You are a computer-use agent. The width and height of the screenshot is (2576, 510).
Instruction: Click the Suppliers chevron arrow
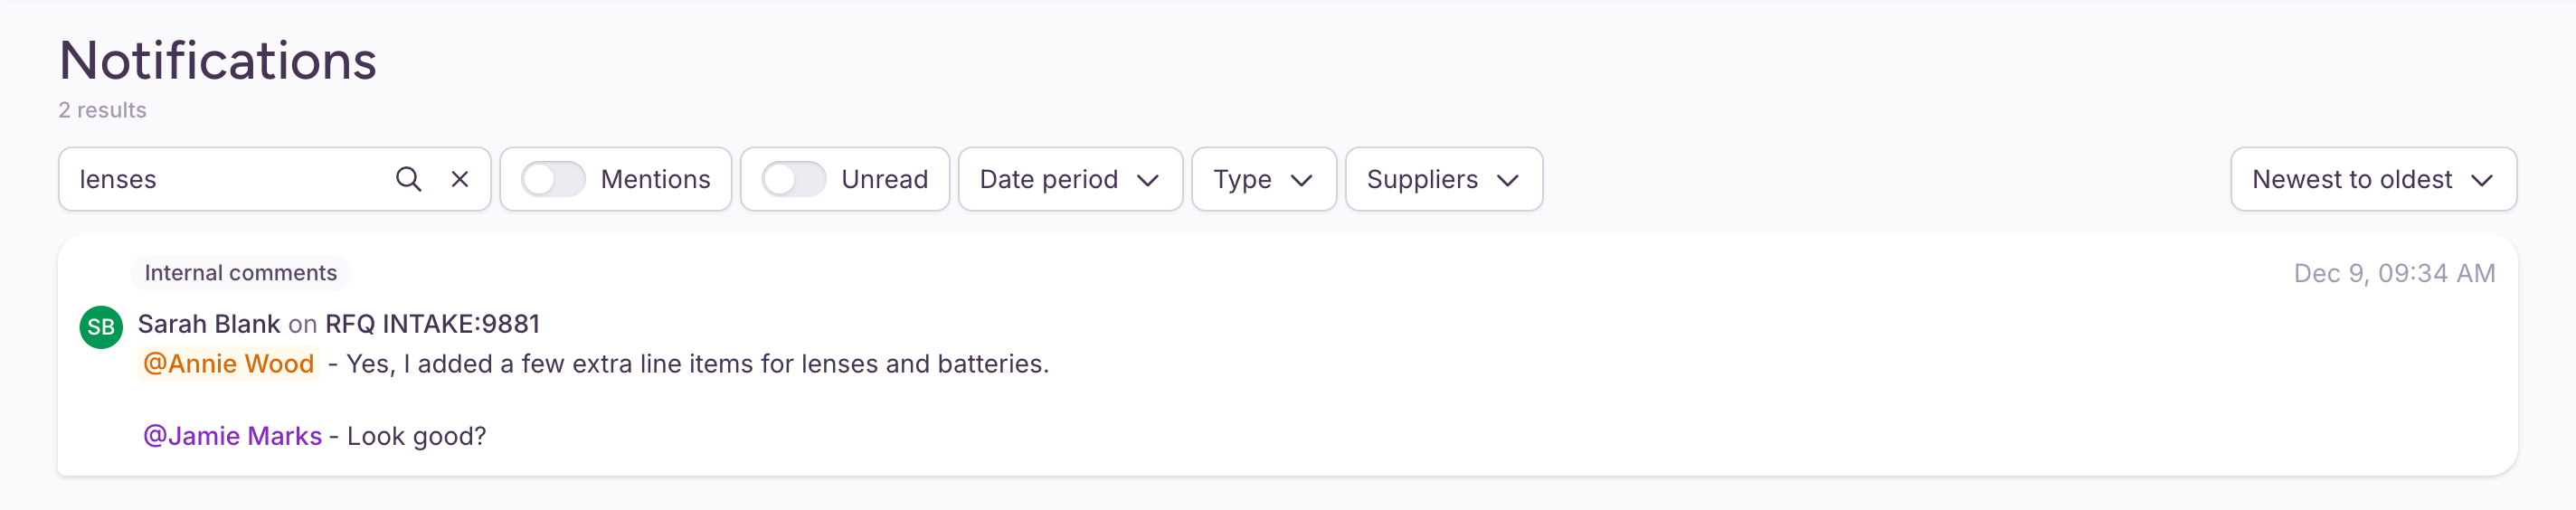point(1508,180)
